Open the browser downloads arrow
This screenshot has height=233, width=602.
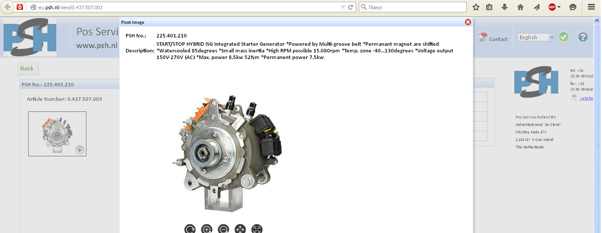pos(505,7)
